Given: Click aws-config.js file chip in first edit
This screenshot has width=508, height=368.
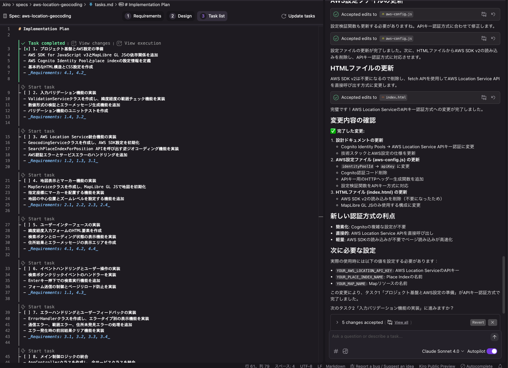Looking at the screenshot, I should [396, 14].
